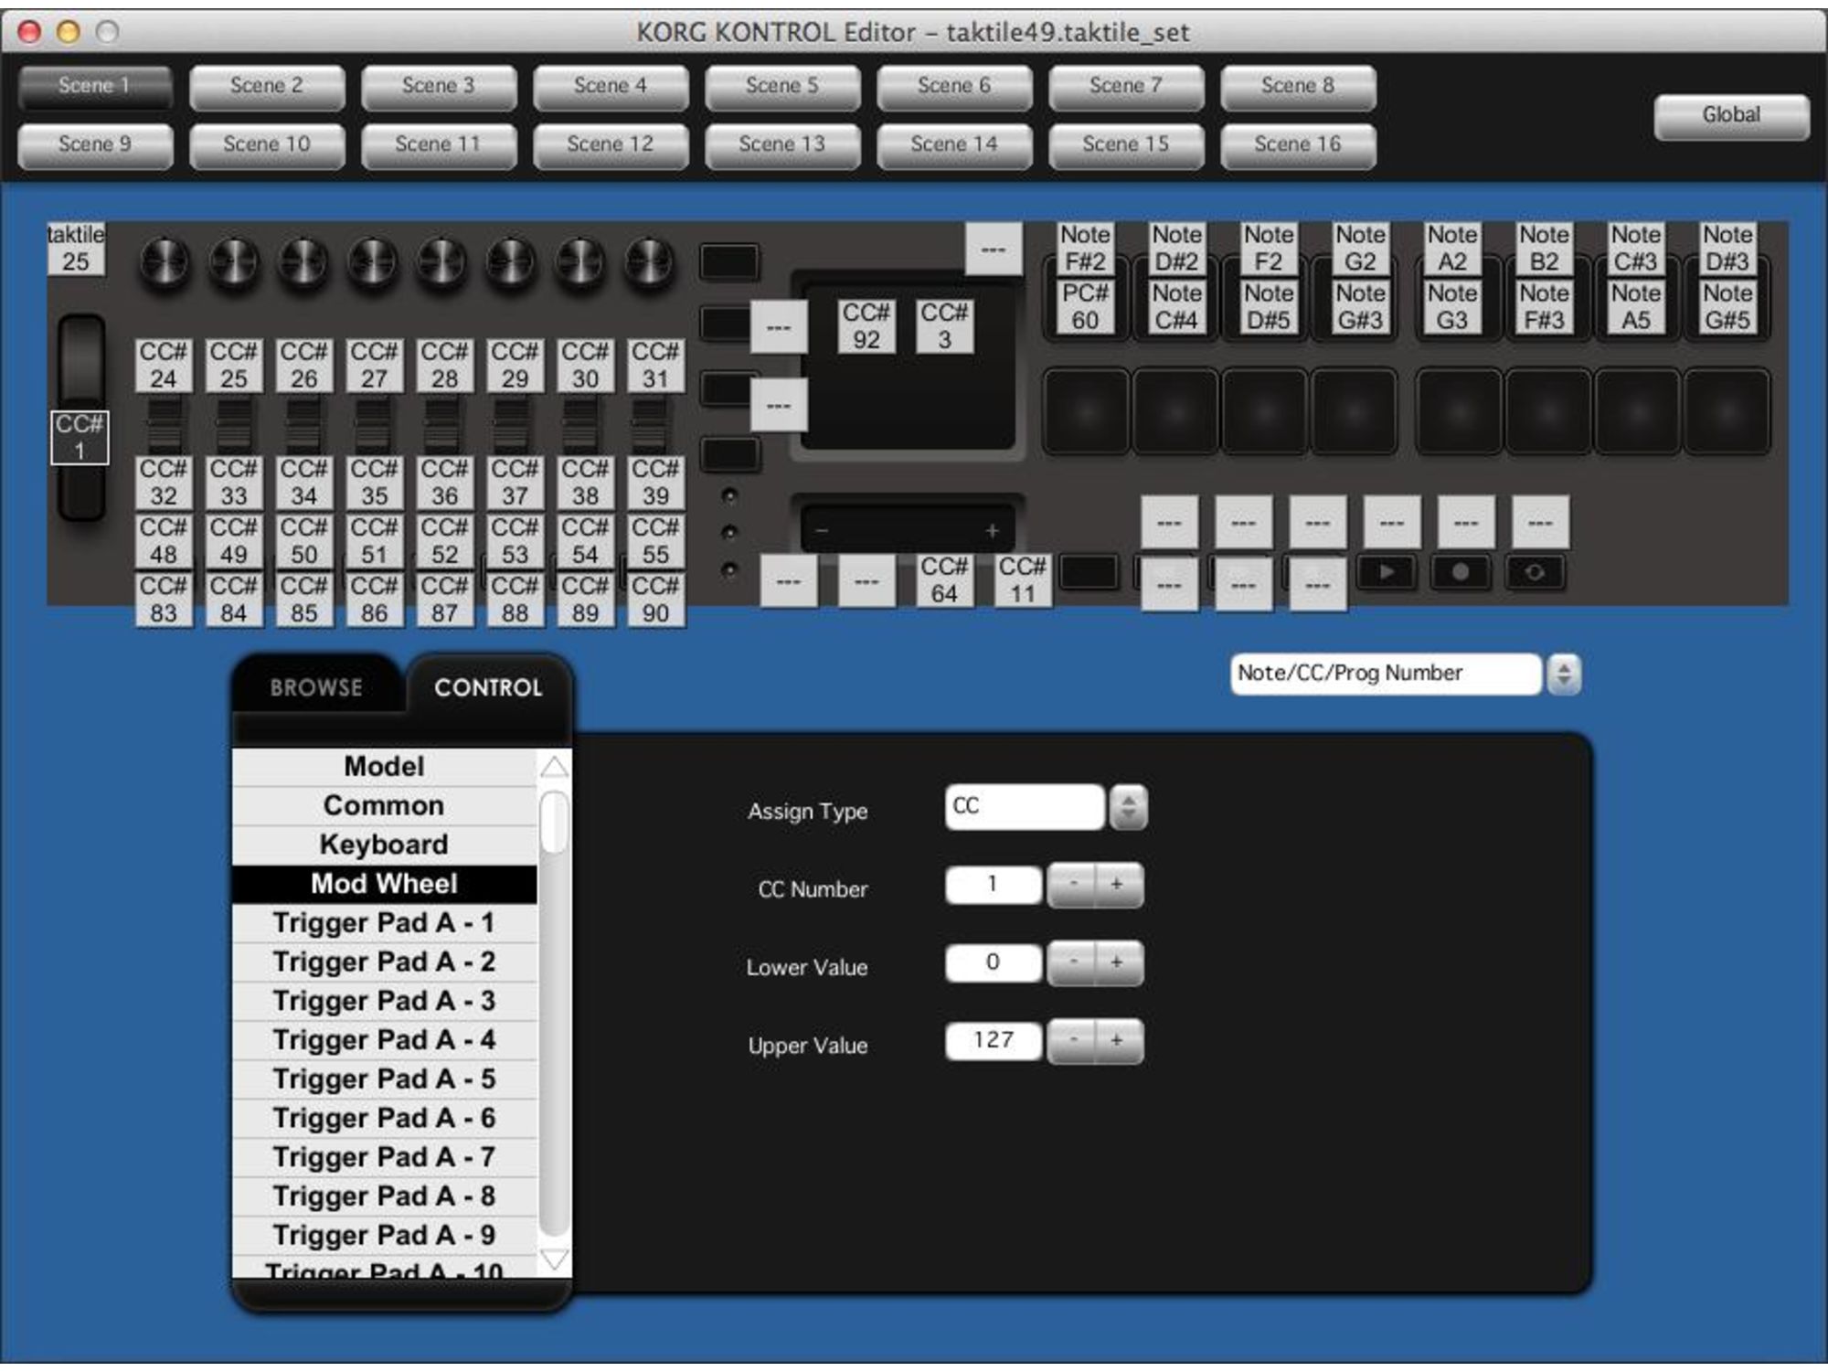This screenshot has width=1828, height=1371.
Task: Decrease the CC Number value
Action: [1072, 885]
